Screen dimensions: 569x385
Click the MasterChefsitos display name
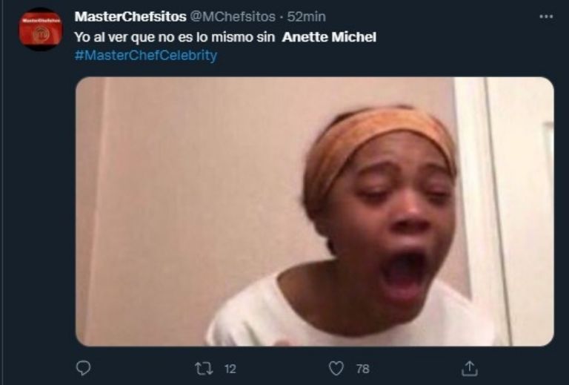[x=130, y=16]
